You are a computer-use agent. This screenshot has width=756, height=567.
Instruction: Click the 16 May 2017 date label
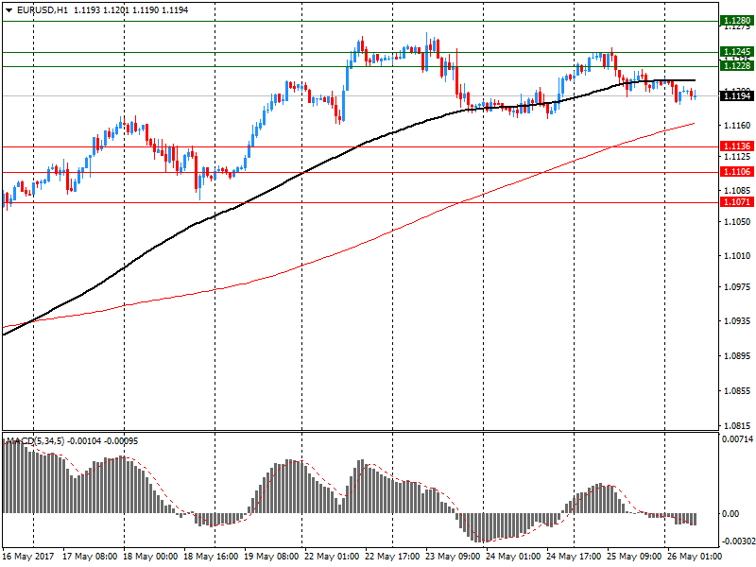(28, 557)
